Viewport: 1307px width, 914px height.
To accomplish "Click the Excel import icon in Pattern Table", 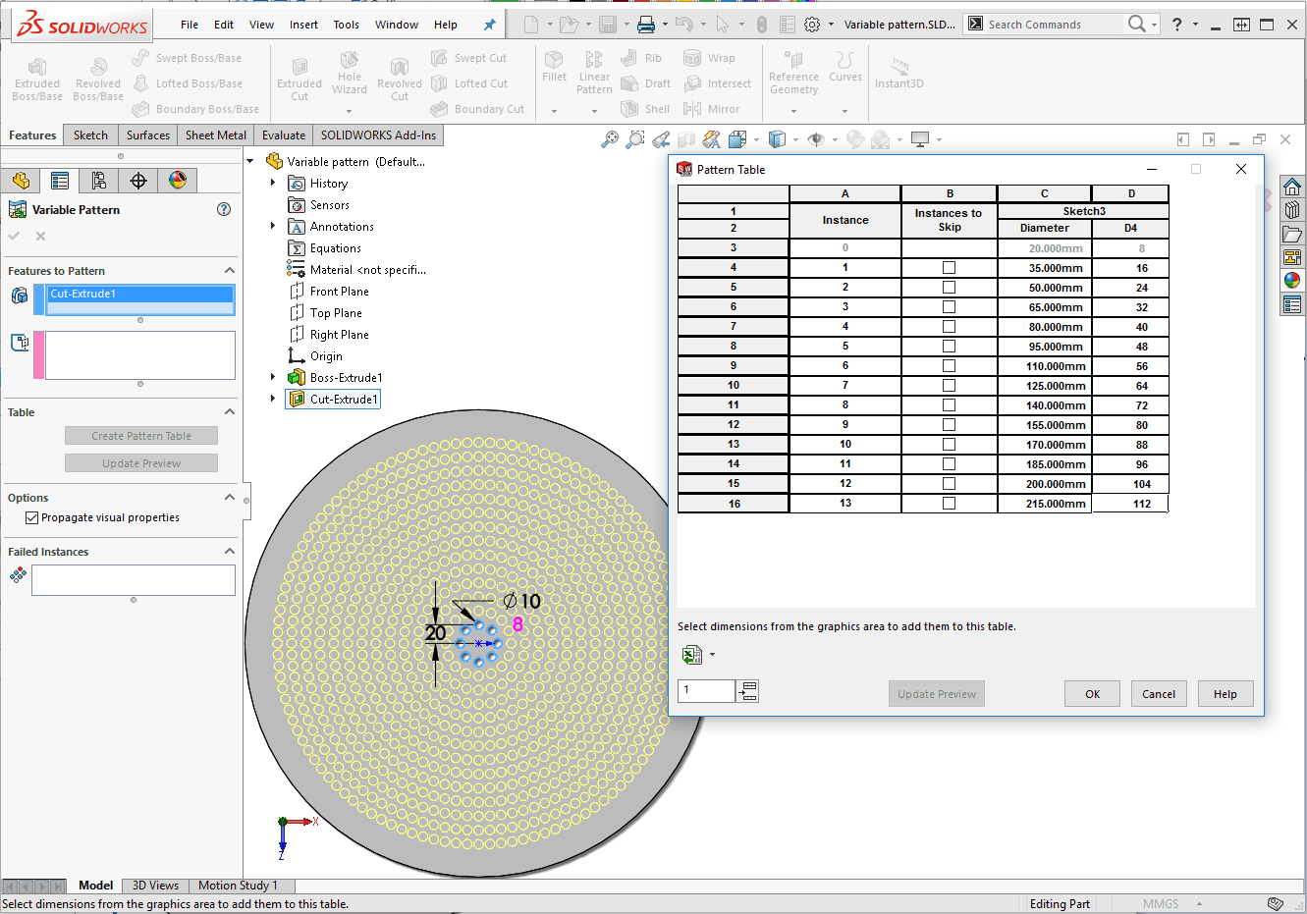I will [x=692, y=655].
